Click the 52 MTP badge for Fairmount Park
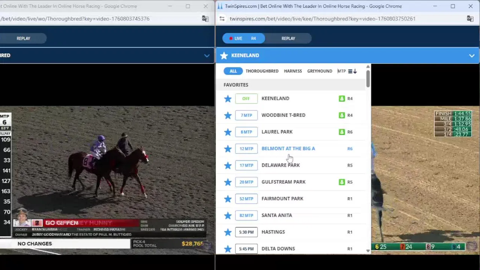 (x=246, y=199)
